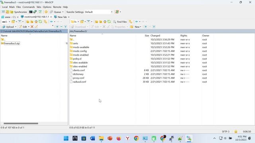Image resolution: width=255 pixels, height=143 pixels.
Task: Click the Upload button
Action: coord(8,27)
